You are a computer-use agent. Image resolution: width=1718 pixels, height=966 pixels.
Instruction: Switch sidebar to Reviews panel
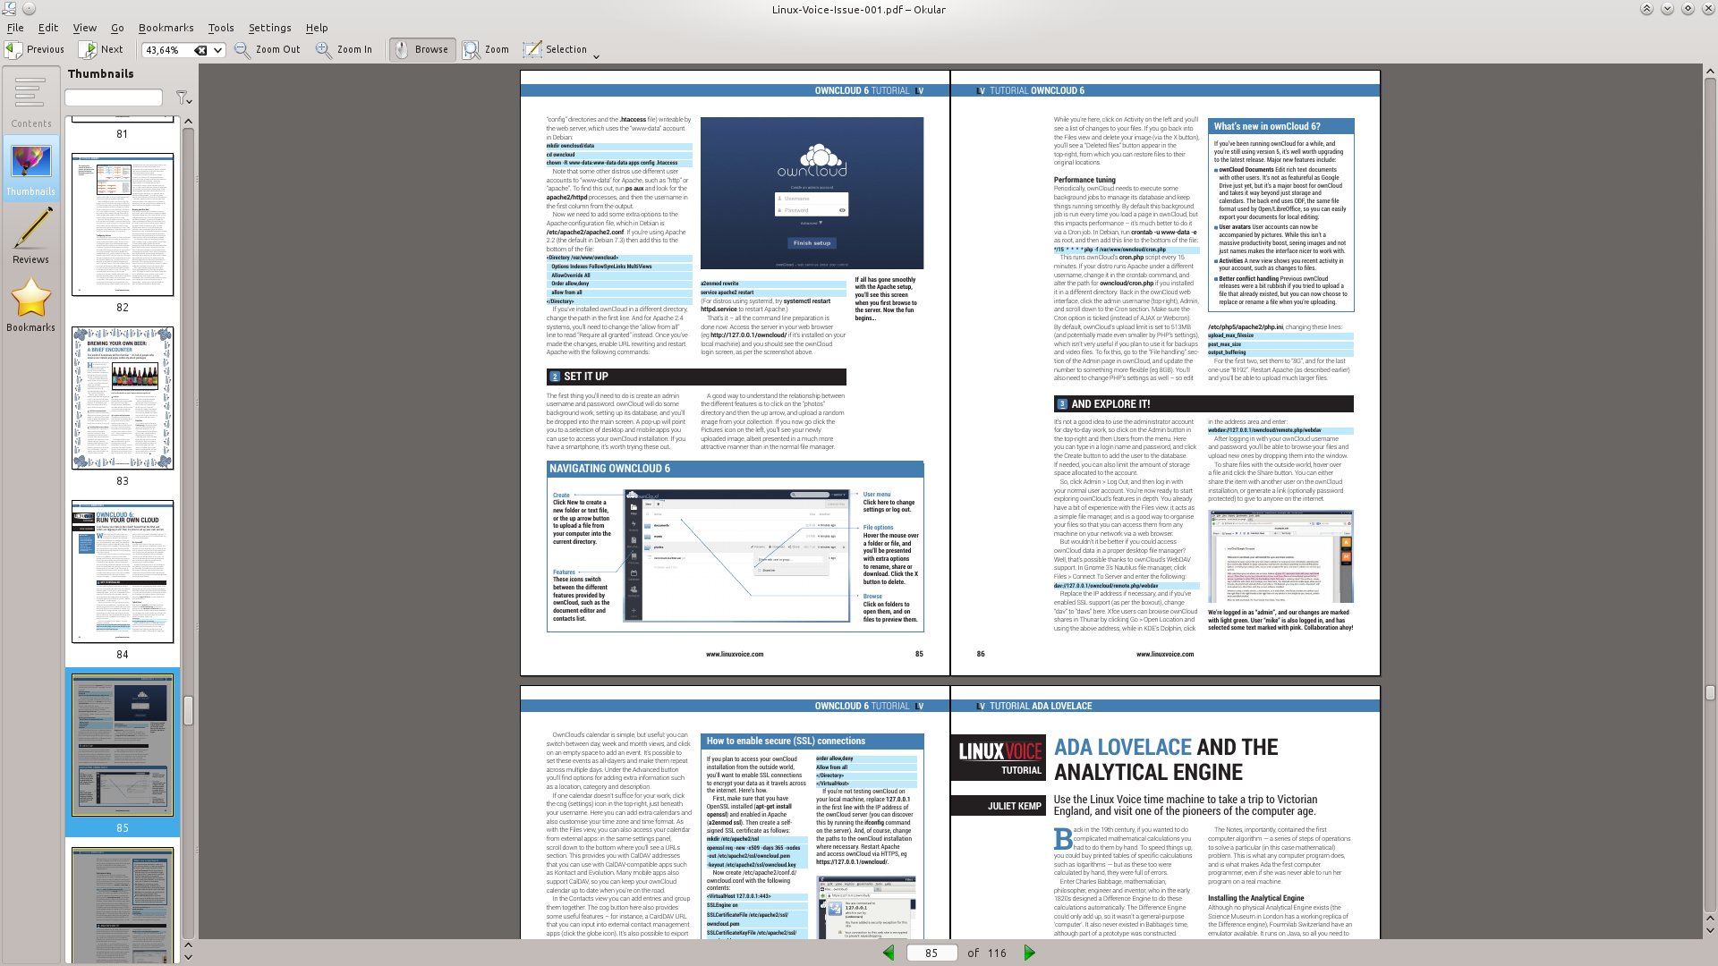[x=31, y=236]
